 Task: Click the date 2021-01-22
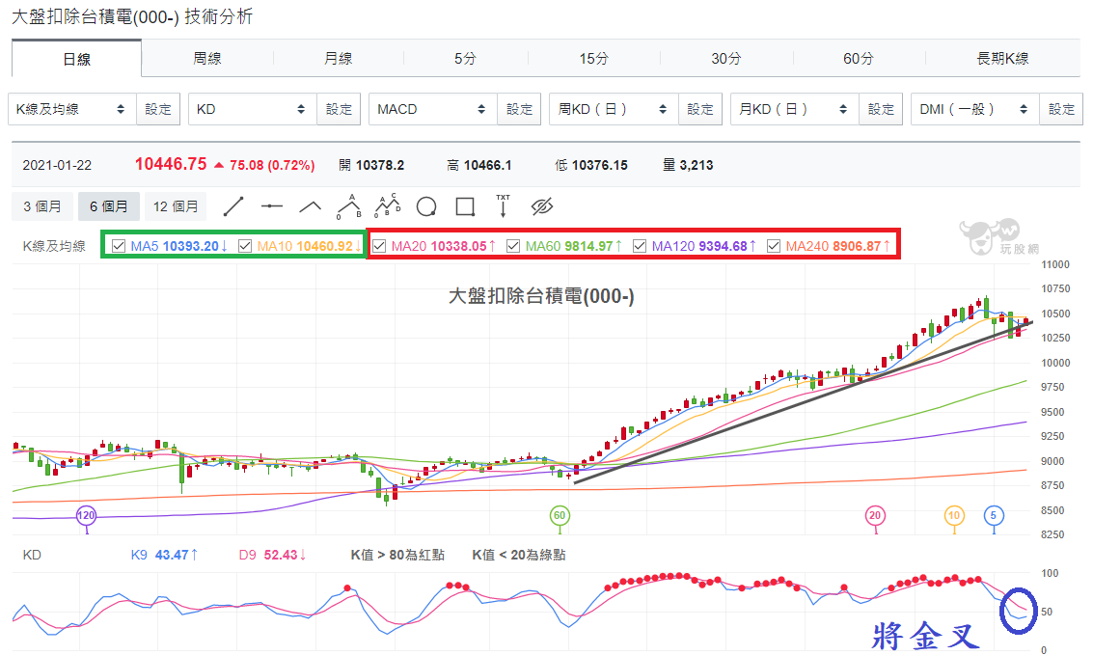(57, 165)
